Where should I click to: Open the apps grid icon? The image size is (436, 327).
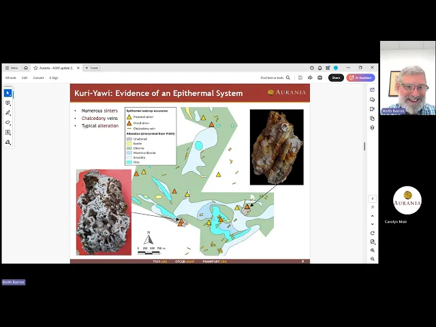coord(328,68)
